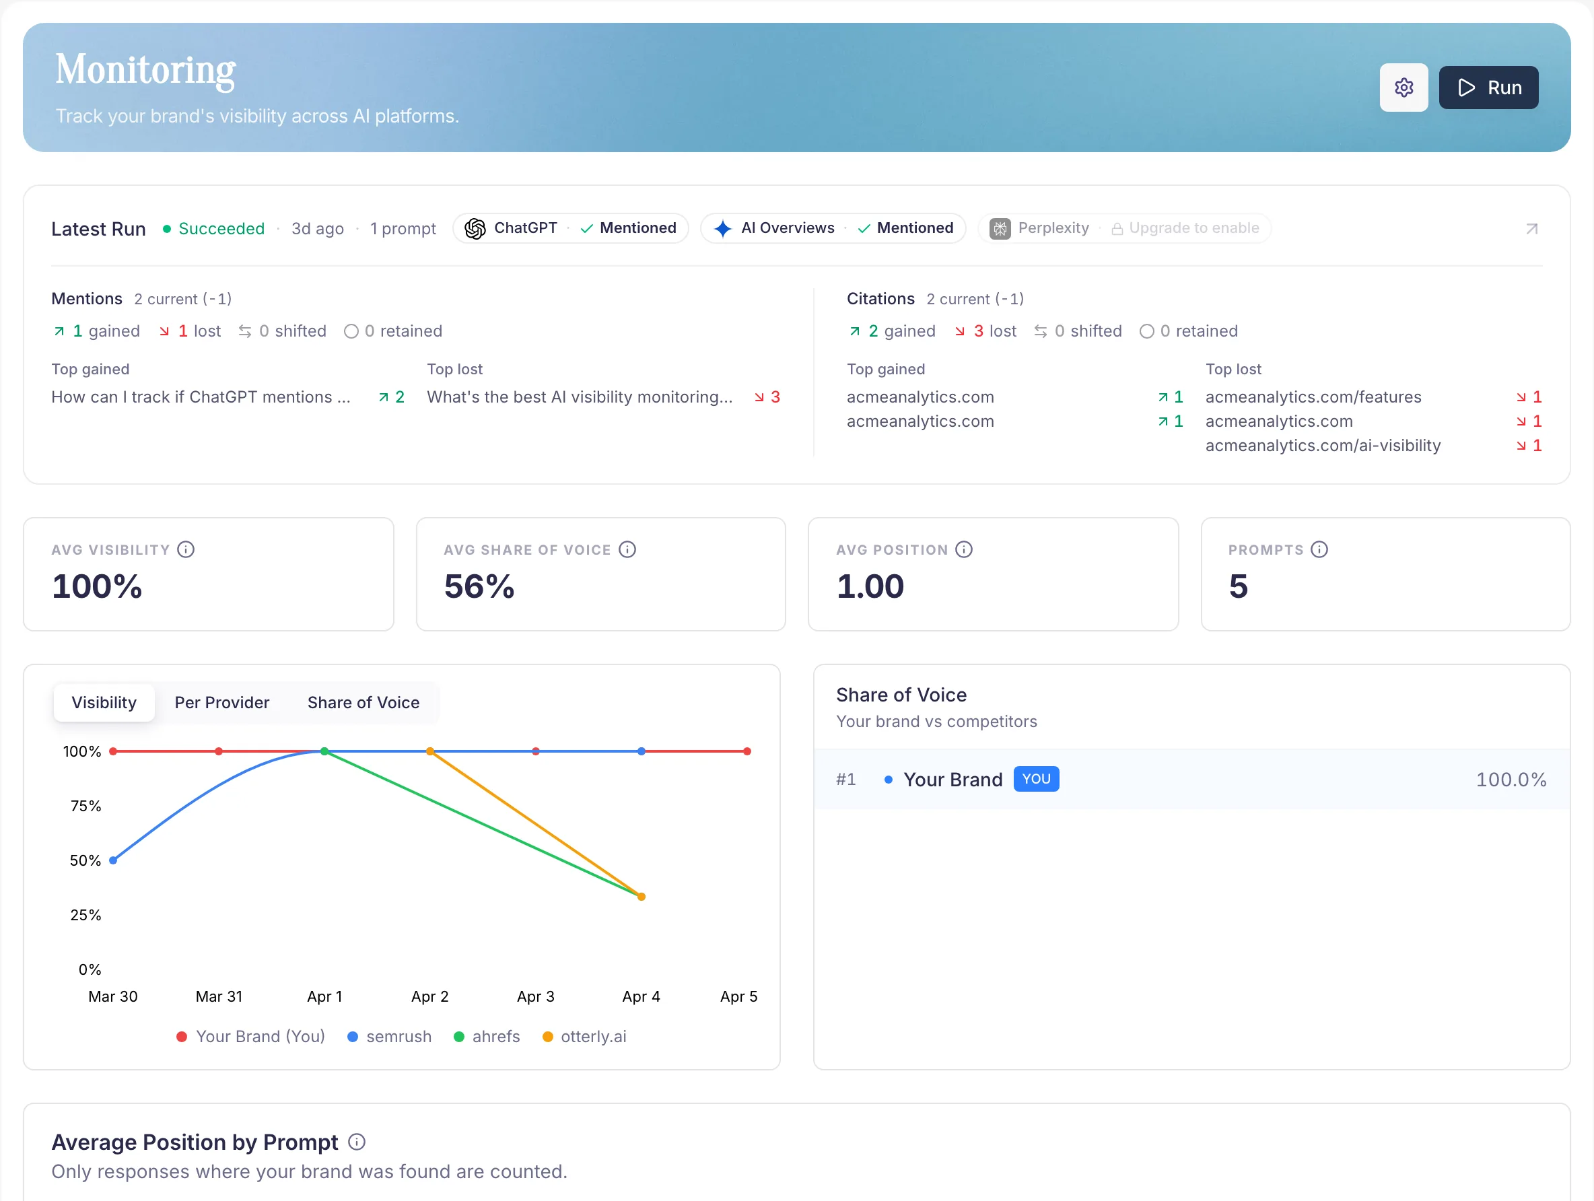This screenshot has height=1201, width=1594.
Task: Open the monitoring settings gear
Action: pyautogui.click(x=1404, y=88)
